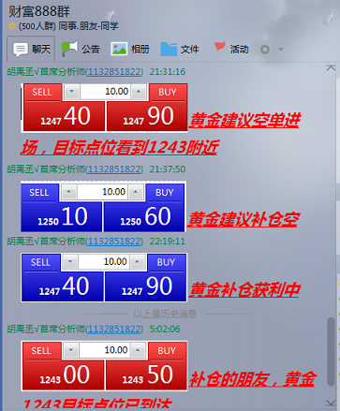Click increase lot arrow in 5:02:06 quote panel

138,350
